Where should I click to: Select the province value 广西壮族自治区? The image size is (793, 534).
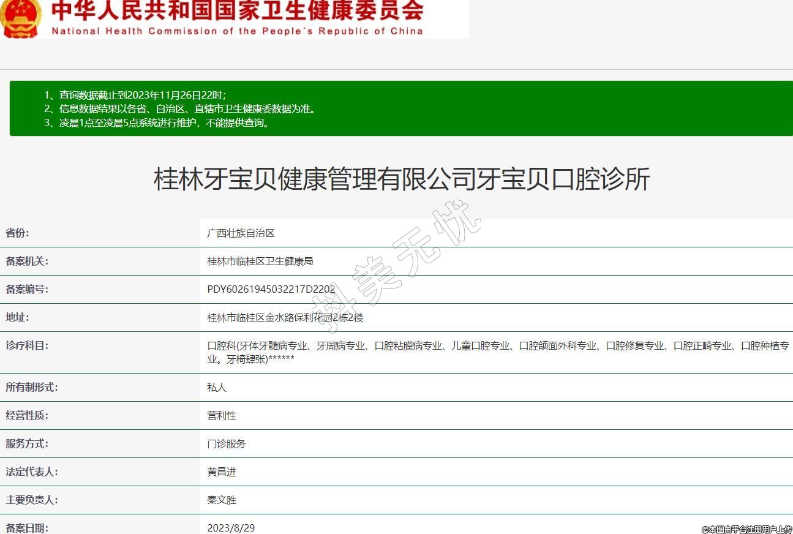tap(241, 233)
